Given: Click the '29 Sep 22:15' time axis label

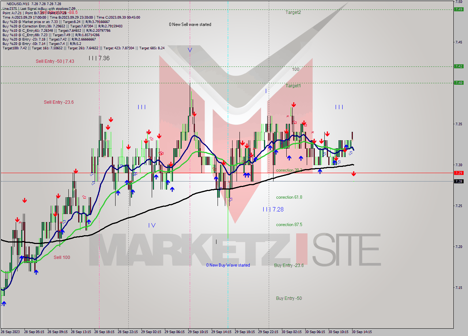Looking at the screenshot, I should pos(268,332).
